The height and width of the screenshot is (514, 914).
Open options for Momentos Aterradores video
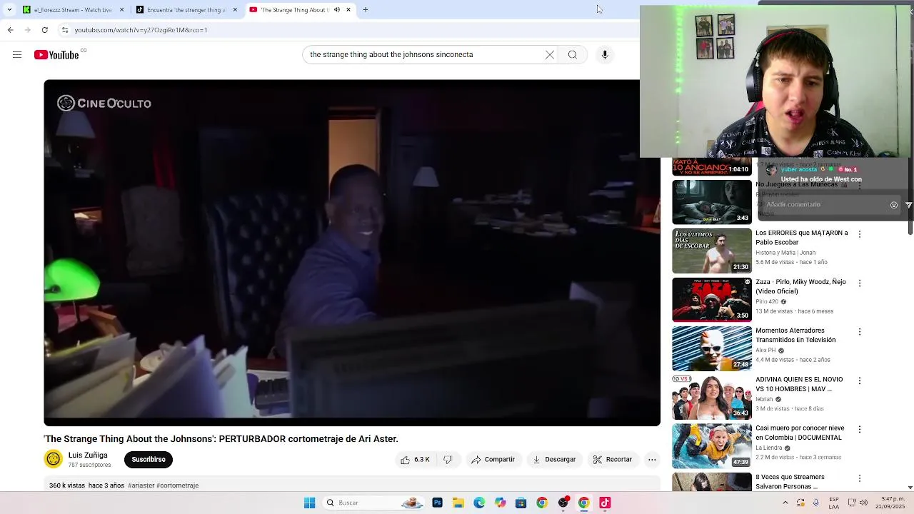(x=860, y=332)
